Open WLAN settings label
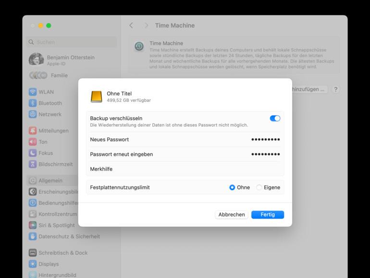The width and height of the screenshot is (370, 278). tap(46, 92)
